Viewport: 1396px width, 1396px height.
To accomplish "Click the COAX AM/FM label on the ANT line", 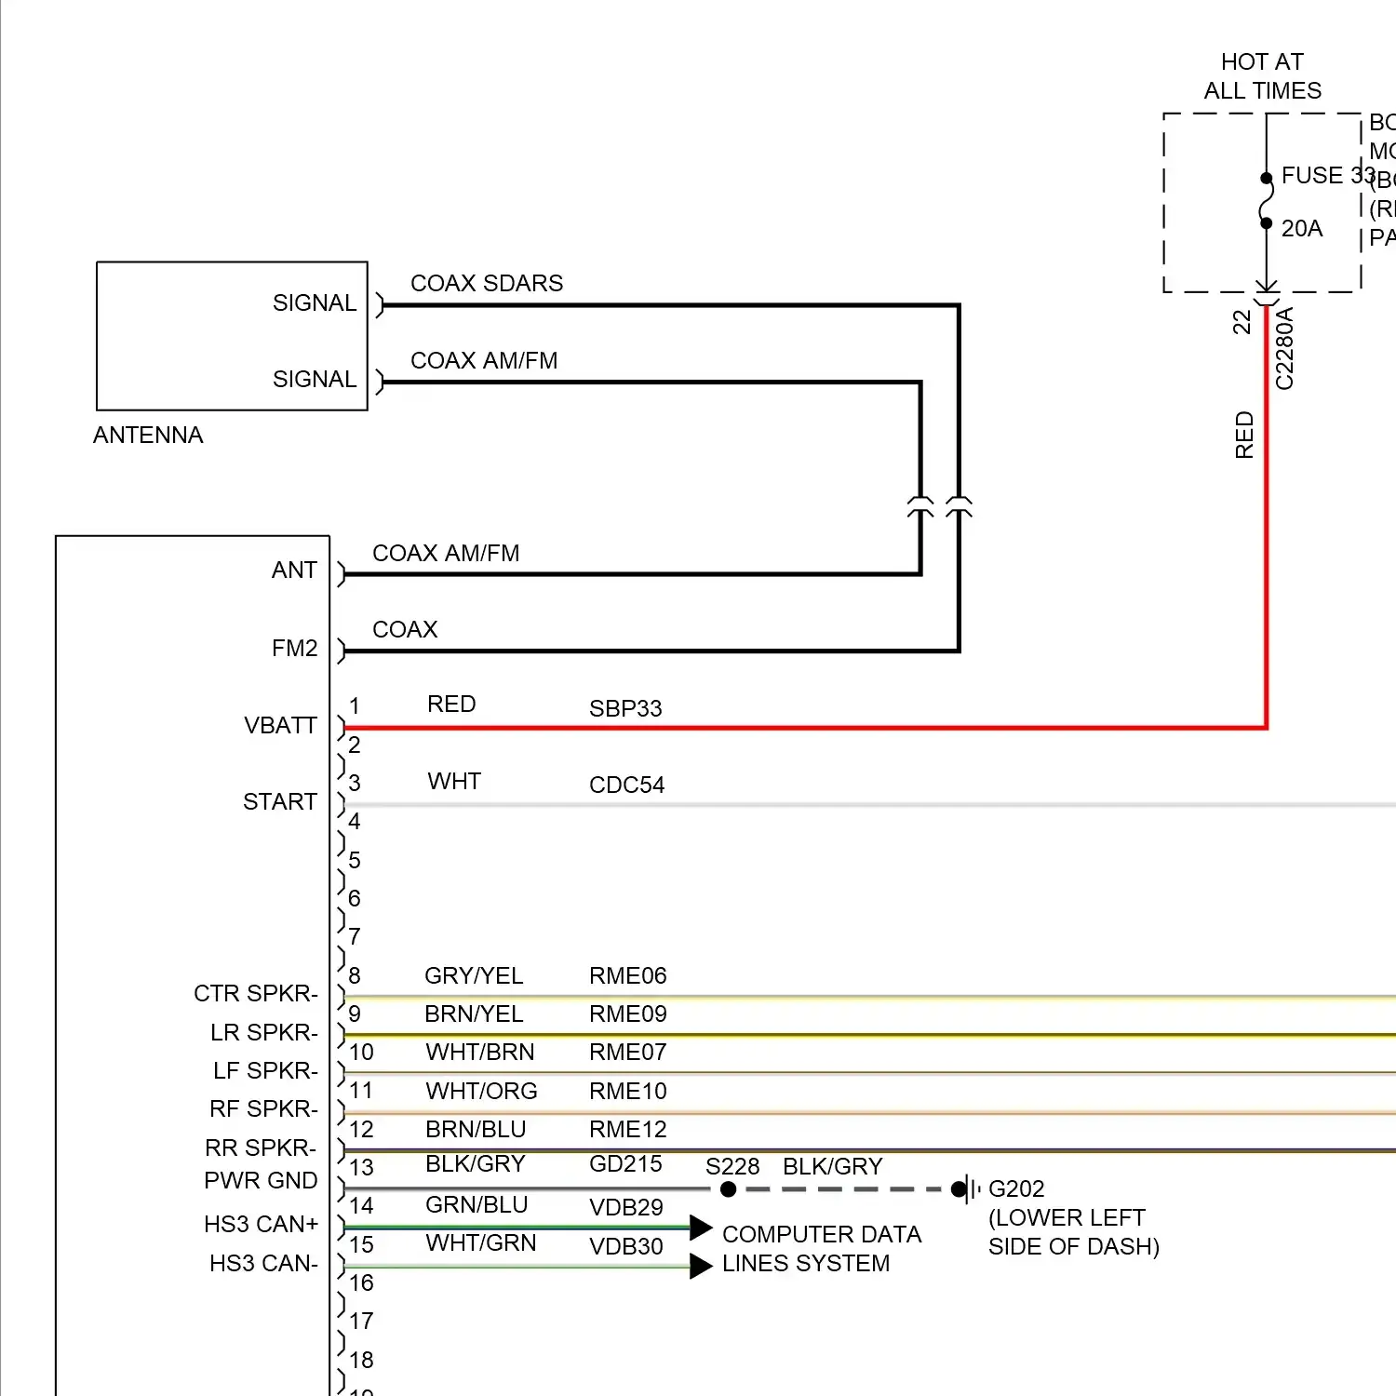I will tap(446, 553).
